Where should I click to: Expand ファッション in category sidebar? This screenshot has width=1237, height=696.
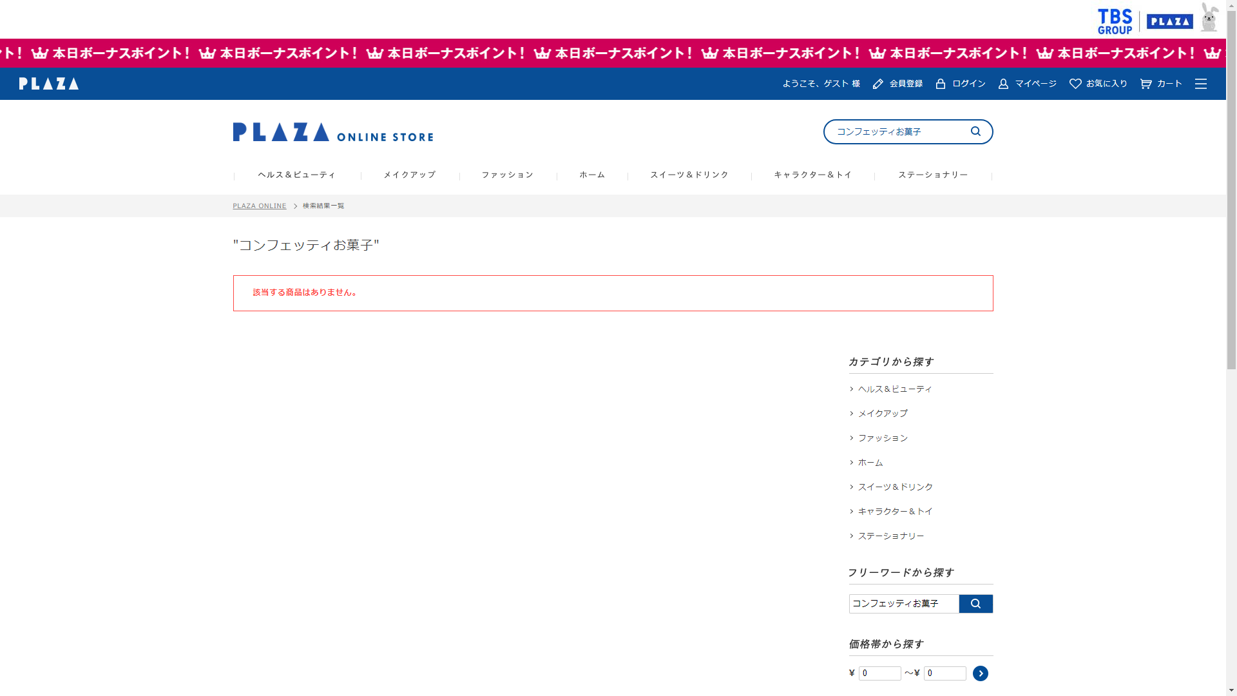pos(882,438)
